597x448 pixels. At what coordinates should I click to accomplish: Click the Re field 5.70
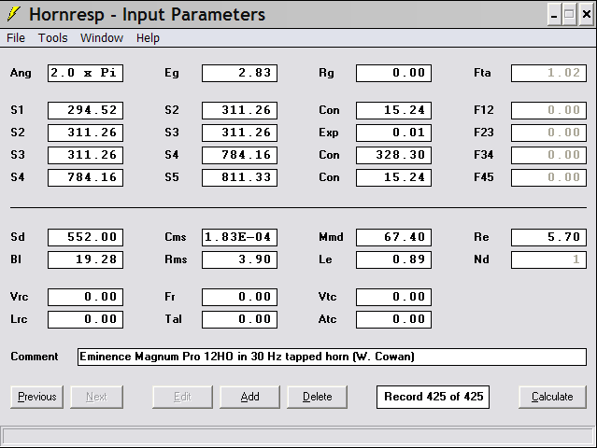(x=548, y=237)
